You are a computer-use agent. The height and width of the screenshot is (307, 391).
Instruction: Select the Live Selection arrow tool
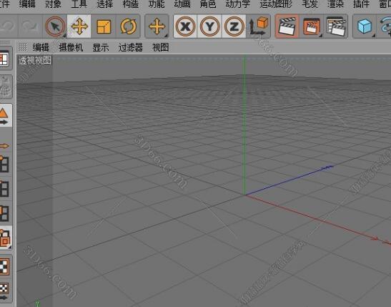click(x=55, y=26)
